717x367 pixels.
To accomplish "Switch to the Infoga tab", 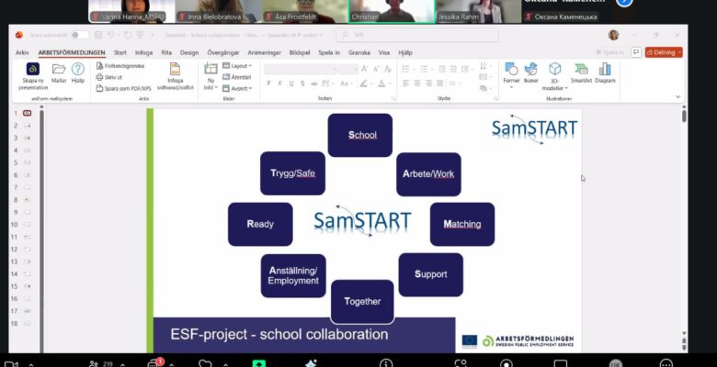I will (143, 52).
